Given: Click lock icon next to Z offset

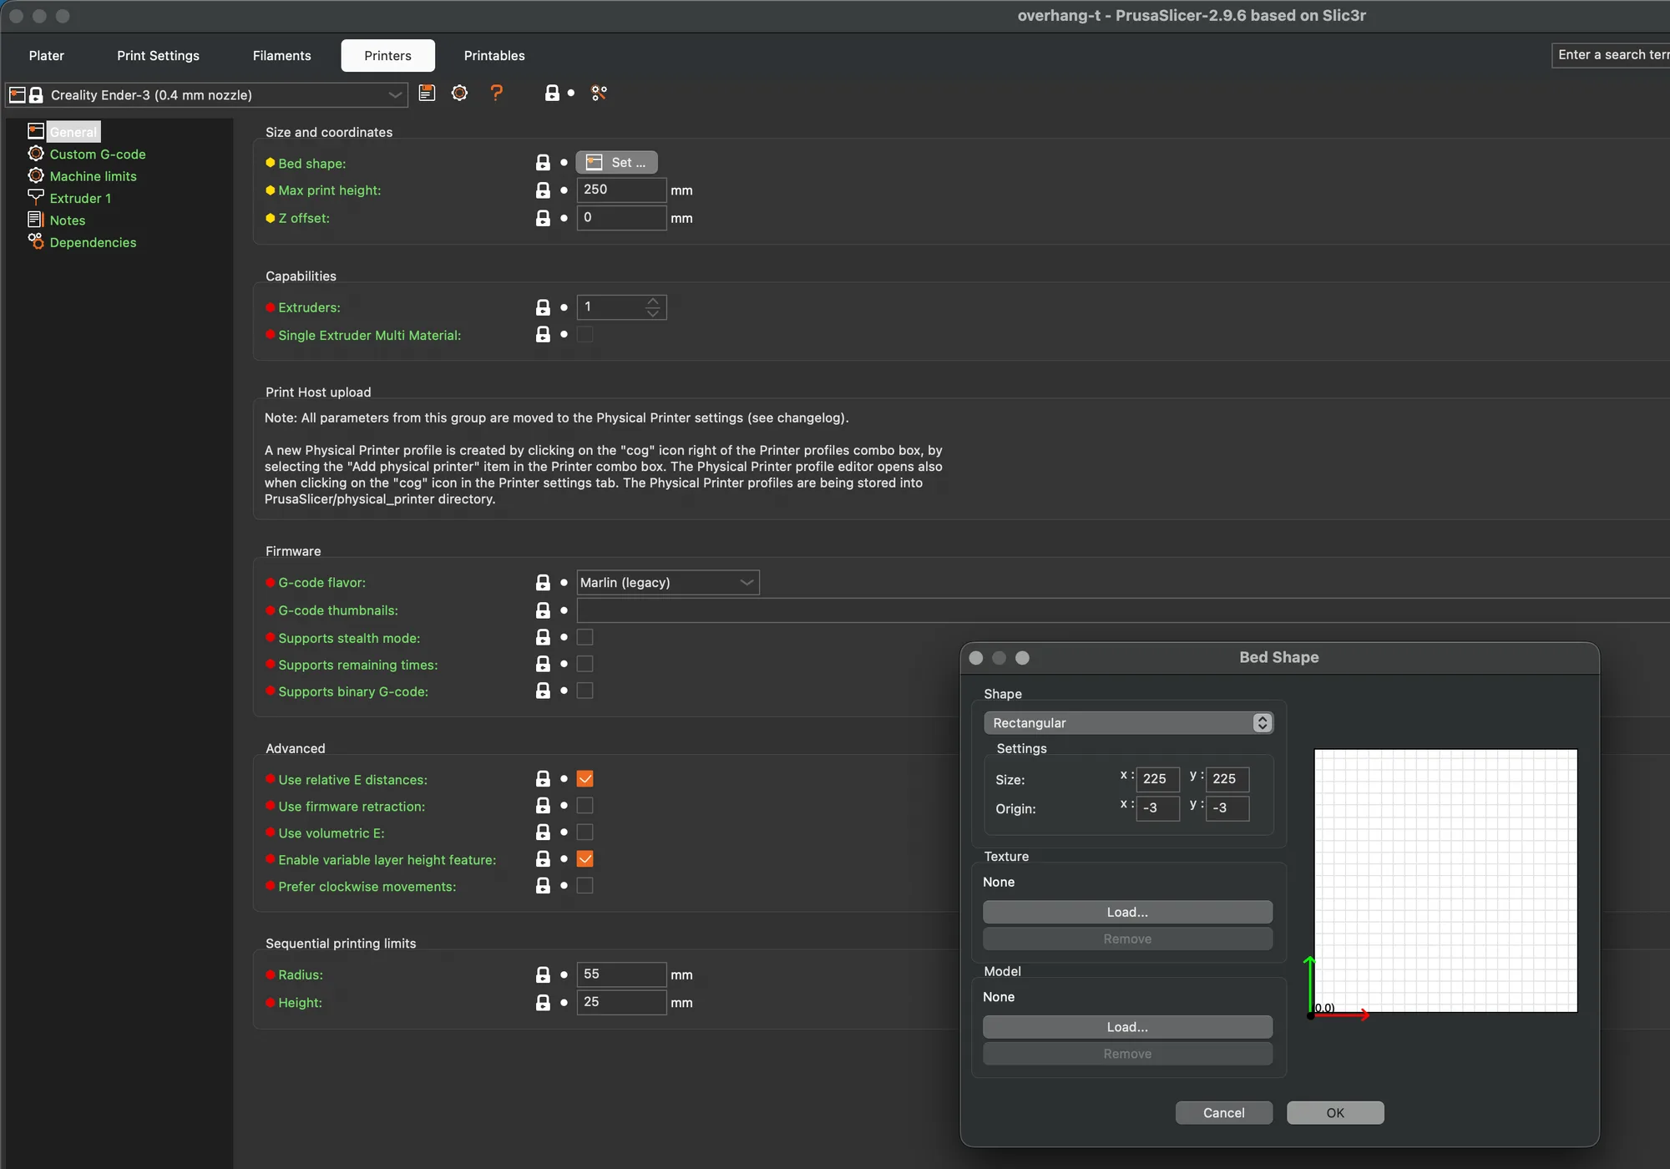Looking at the screenshot, I should [x=543, y=218].
